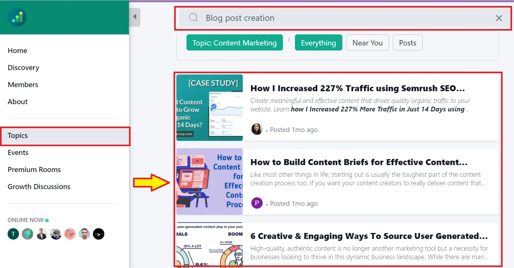Click the online member wearing sunglasses and beanie
Viewport: 514px width, 268px height.
tap(56, 234)
